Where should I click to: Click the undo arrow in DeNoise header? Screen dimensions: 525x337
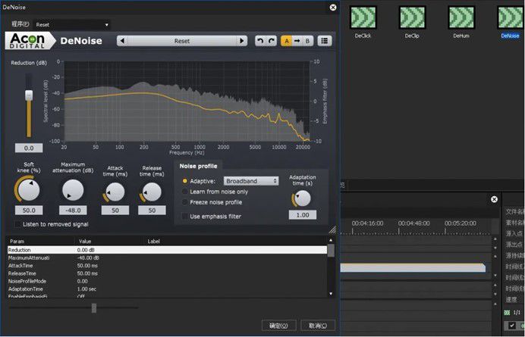tap(260, 41)
